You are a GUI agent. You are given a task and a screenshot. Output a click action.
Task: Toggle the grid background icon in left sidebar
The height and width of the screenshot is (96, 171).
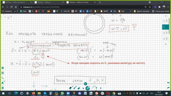pos(3,73)
